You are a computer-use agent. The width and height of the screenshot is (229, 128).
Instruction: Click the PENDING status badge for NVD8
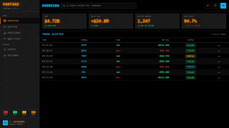(x=190, y=67)
